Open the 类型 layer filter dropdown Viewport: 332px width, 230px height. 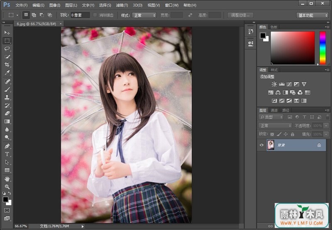(x=271, y=117)
